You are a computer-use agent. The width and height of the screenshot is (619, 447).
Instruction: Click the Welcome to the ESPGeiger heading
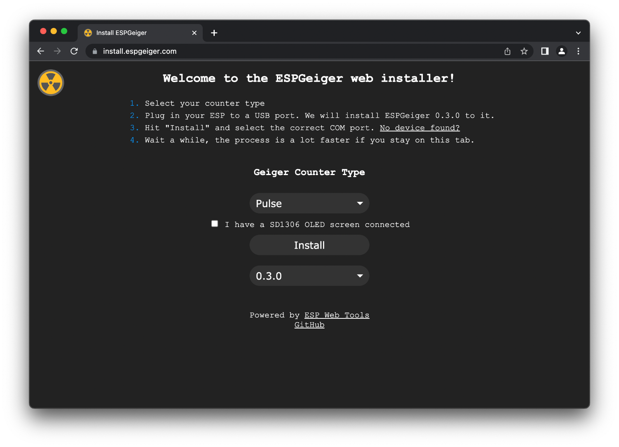[309, 78]
